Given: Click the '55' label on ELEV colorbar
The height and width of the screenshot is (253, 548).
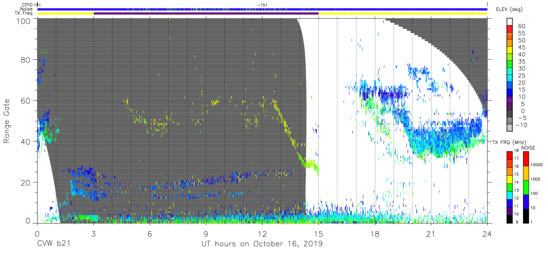Looking at the screenshot, I should click(x=521, y=33).
